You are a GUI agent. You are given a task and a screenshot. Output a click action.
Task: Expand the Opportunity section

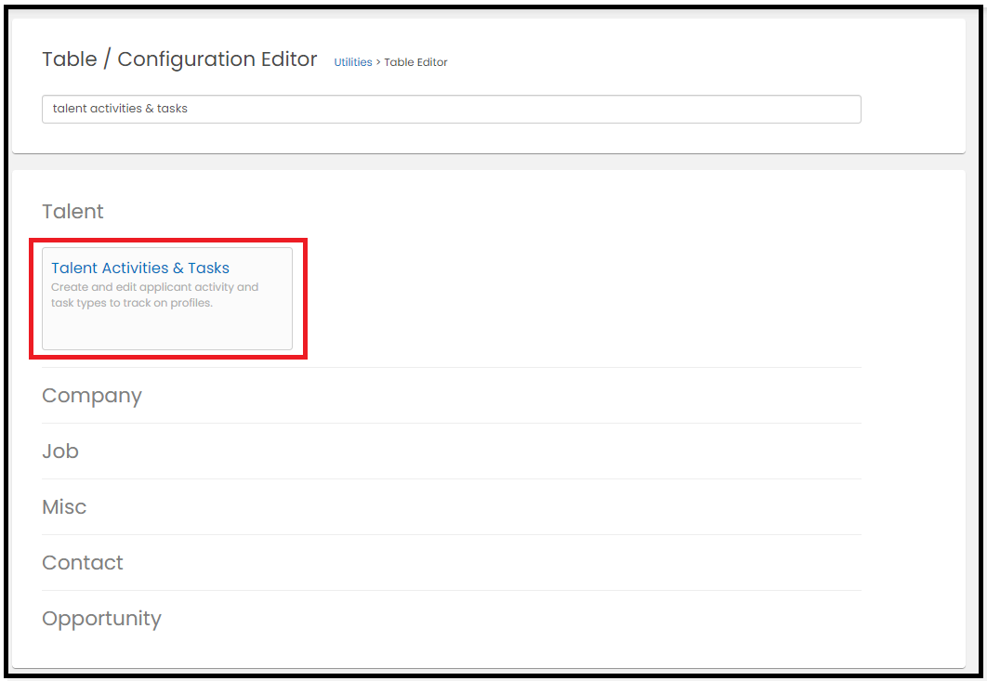(x=102, y=619)
